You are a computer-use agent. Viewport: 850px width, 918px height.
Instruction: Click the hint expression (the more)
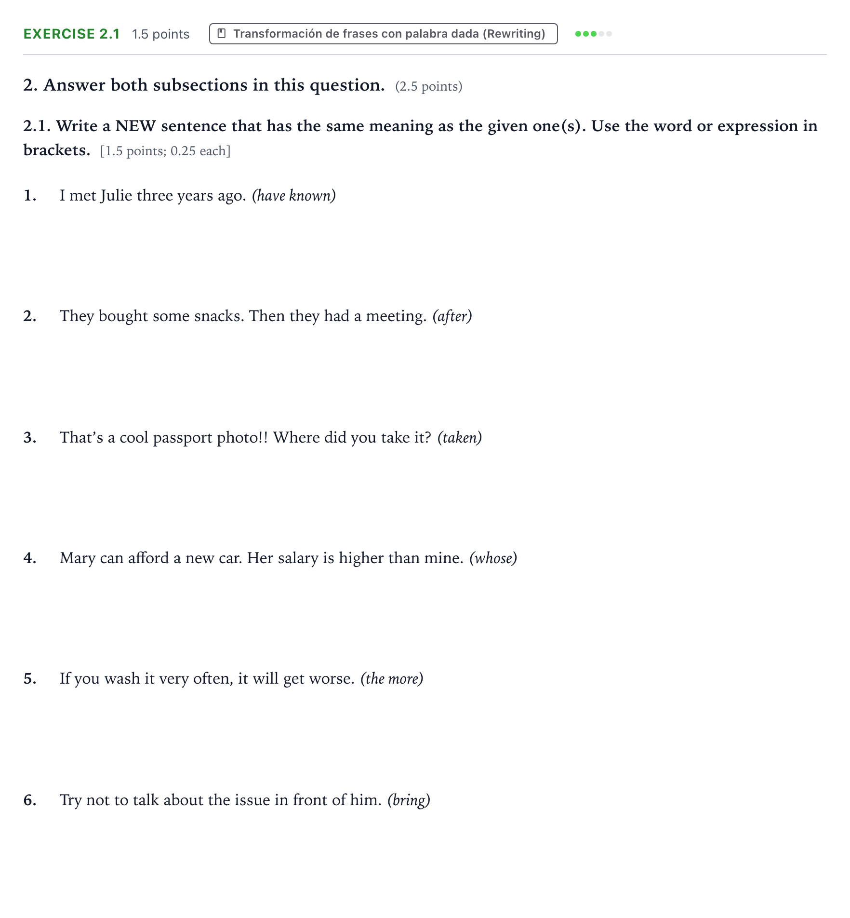pos(392,679)
